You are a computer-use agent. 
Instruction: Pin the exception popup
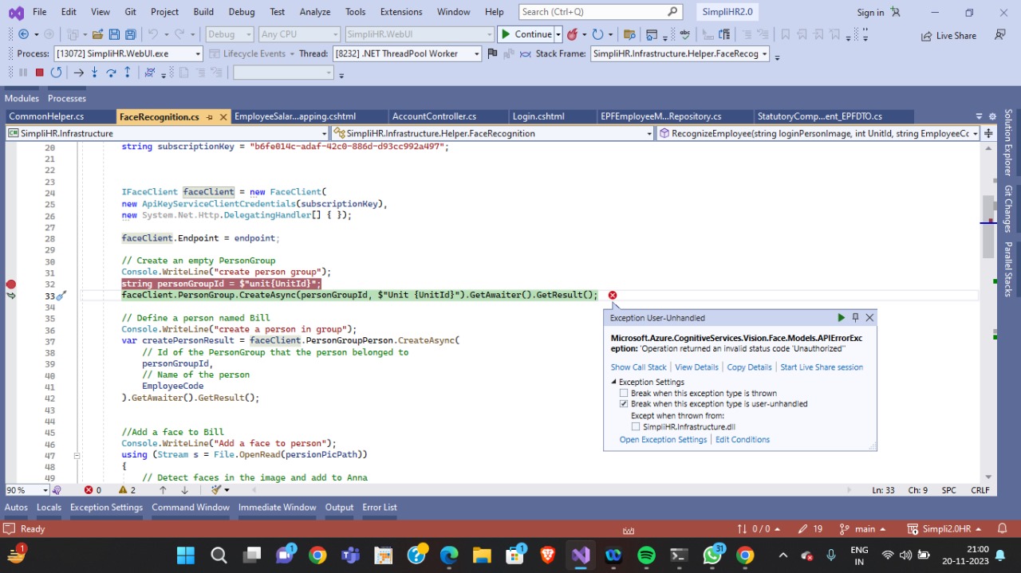(x=855, y=317)
